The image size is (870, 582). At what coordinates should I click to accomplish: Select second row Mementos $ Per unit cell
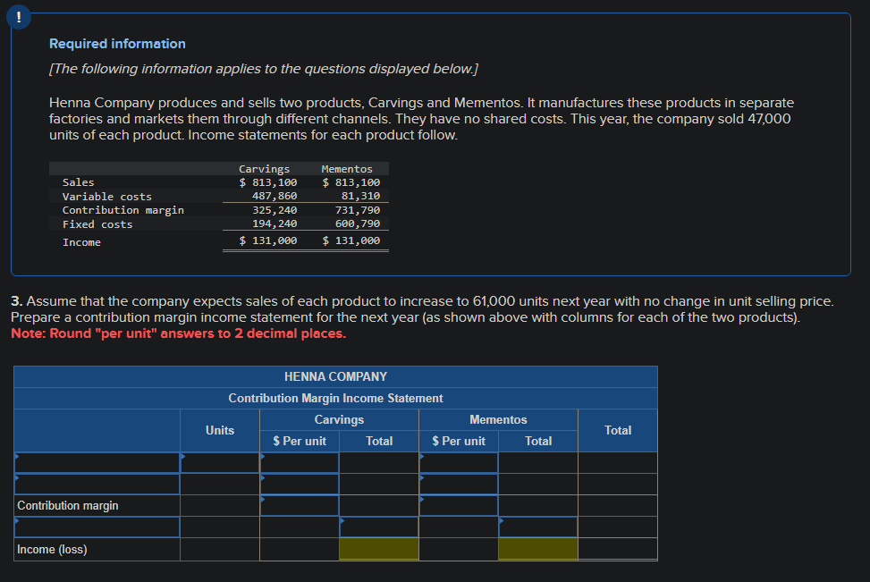(459, 485)
